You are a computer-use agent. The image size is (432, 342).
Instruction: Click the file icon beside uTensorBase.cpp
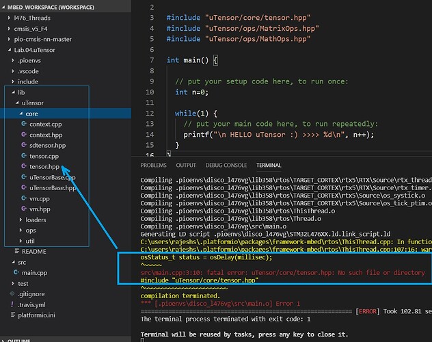(x=24, y=177)
